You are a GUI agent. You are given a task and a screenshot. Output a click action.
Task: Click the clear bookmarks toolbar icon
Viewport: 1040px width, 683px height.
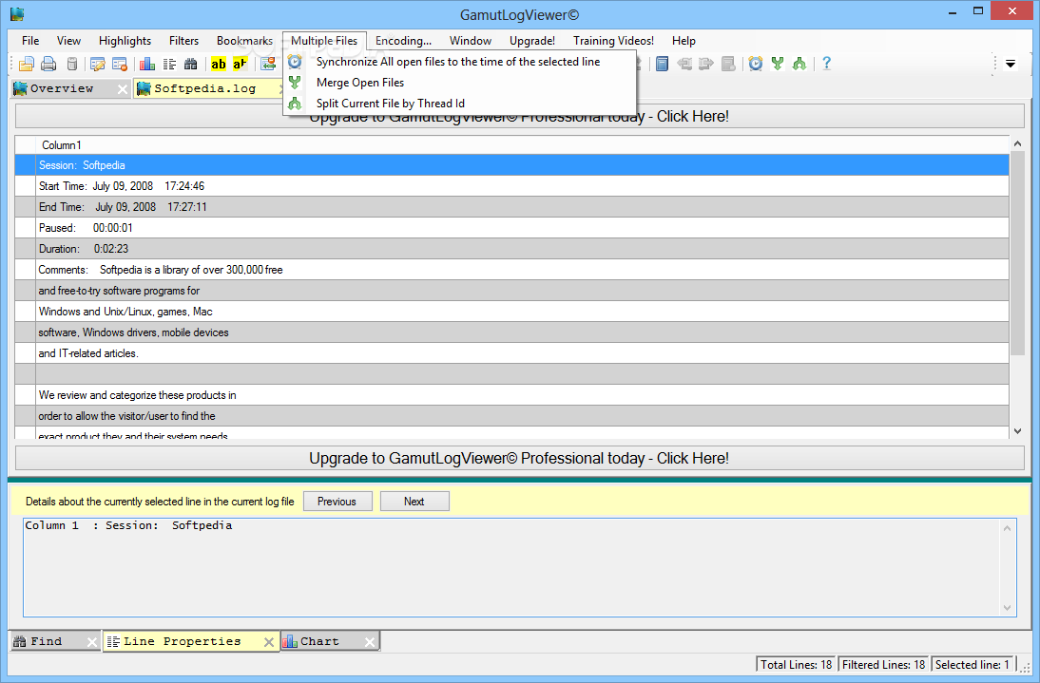728,64
